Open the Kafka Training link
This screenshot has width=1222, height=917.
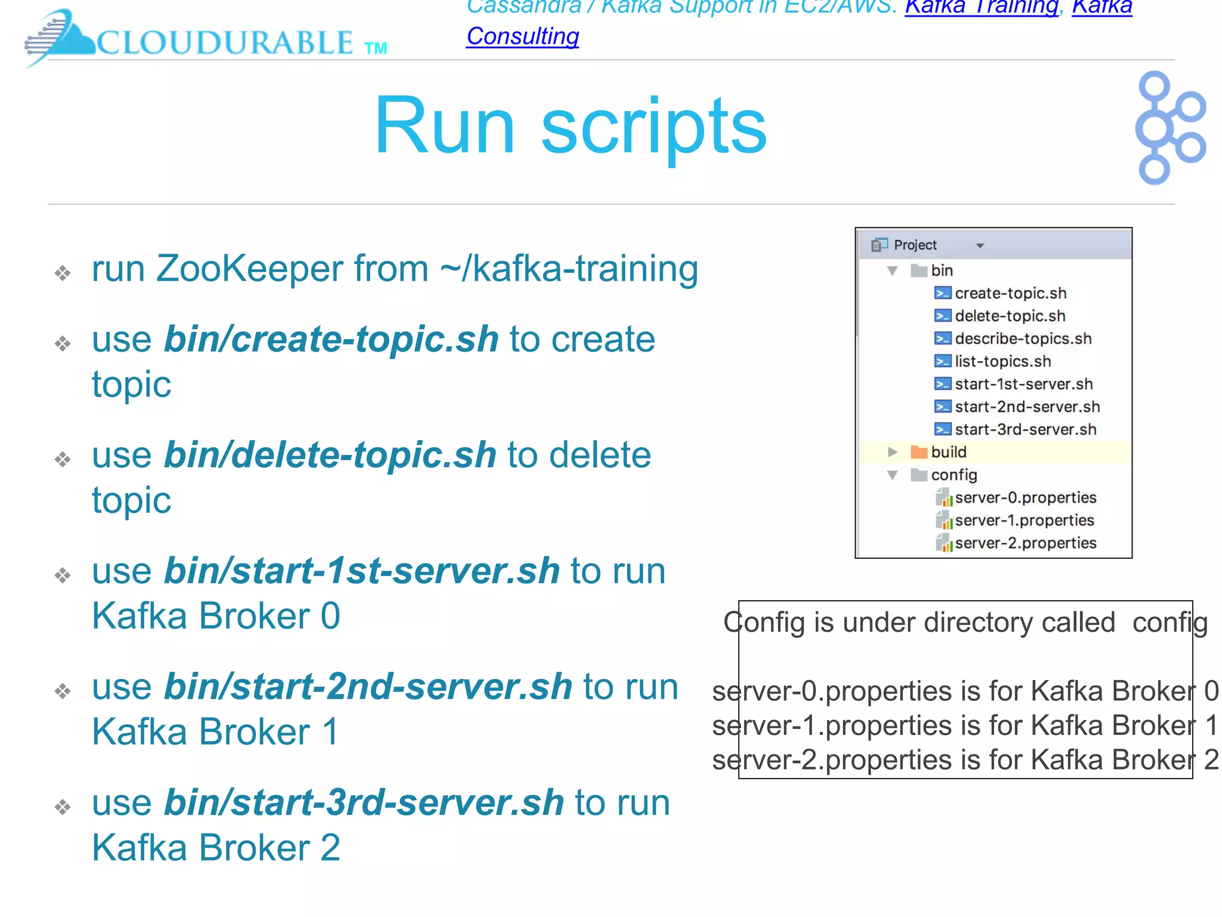(982, 7)
